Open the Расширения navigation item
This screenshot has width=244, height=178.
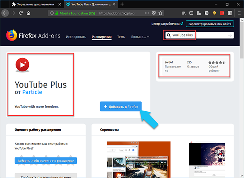(102, 37)
